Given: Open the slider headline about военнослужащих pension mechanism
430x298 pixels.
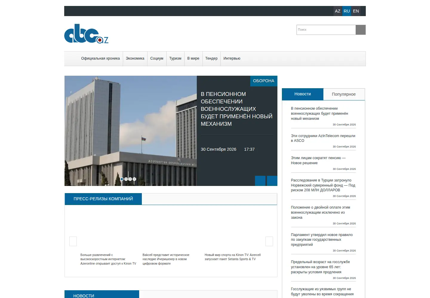Looking at the screenshot, I should 236,109.
